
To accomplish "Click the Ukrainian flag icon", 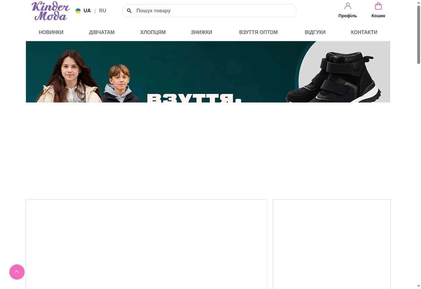I will click(78, 11).
